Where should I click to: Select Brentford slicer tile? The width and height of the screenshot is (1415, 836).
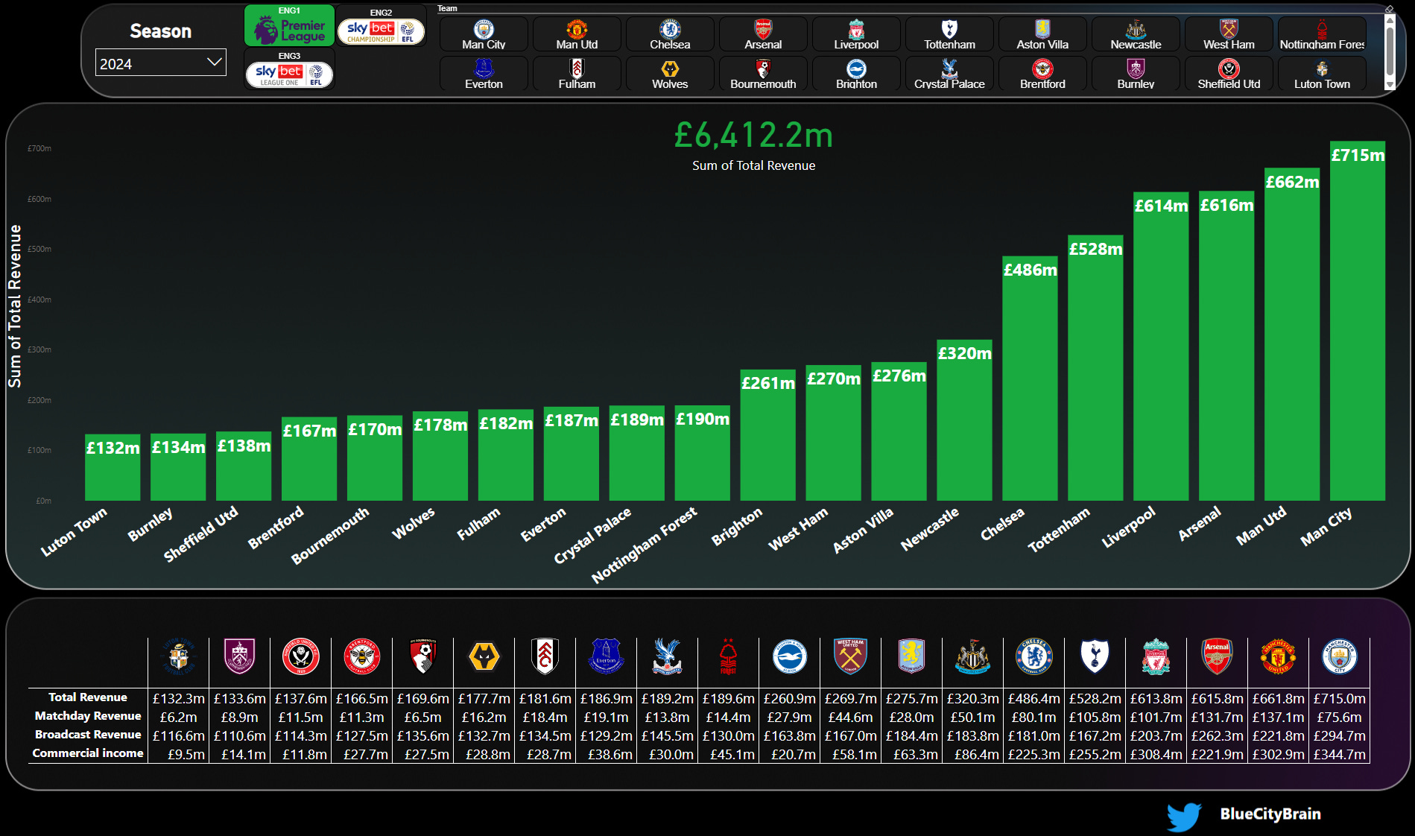tap(1042, 74)
